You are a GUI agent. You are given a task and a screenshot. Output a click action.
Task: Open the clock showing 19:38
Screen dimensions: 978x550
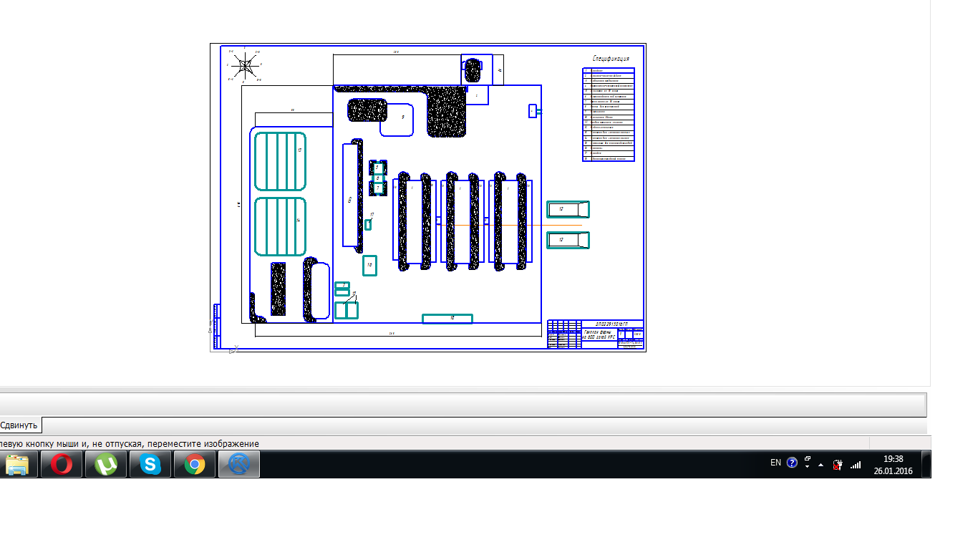pos(893,464)
